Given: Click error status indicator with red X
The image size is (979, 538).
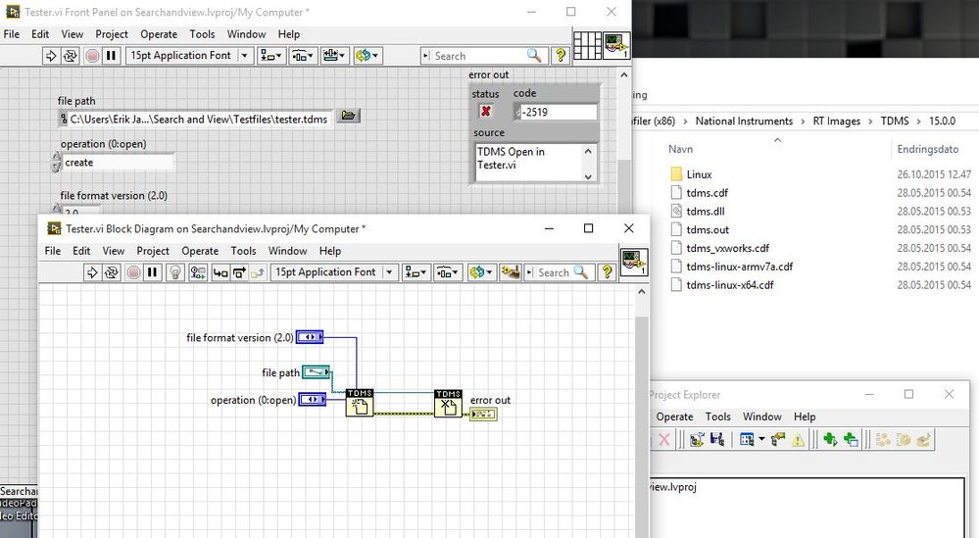Looking at the screenshot, I should (x=485, y=111).
